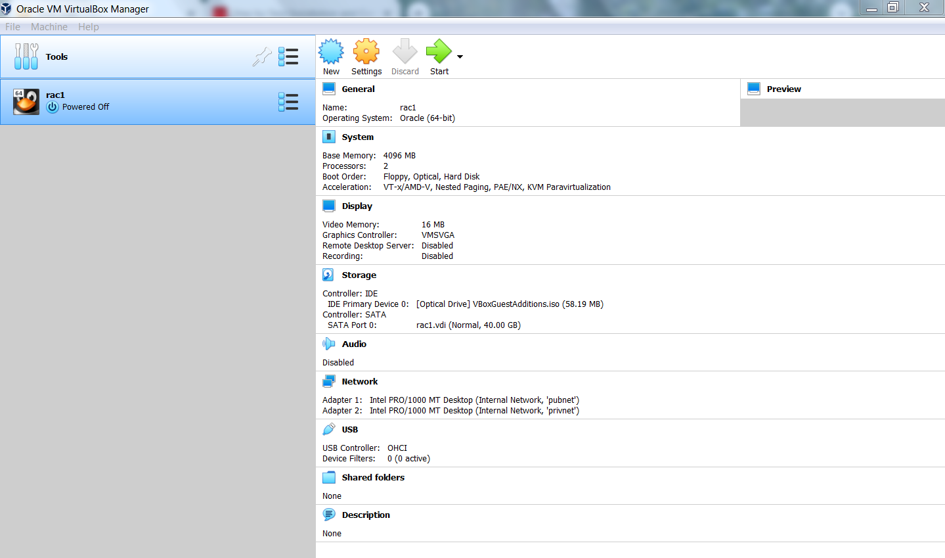Viewport: 945px width, 558px height.
Task: Open the Audio settings heading link
Action: coord(354,344)
